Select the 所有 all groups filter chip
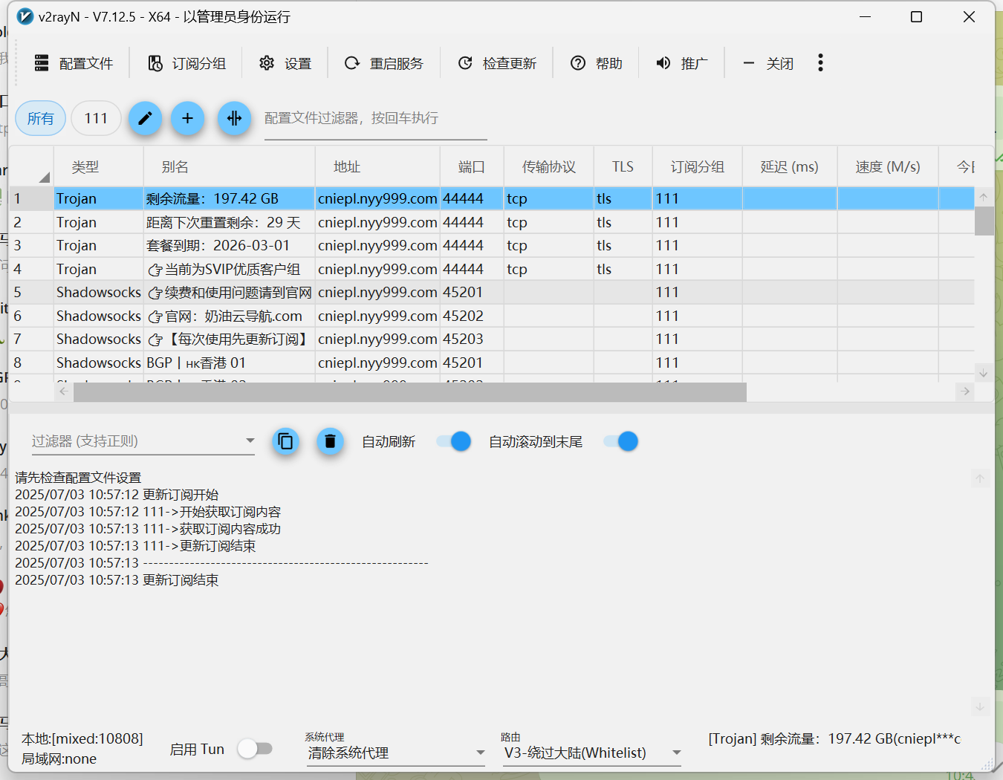The image size is (1003, 780). click(41, 118)
